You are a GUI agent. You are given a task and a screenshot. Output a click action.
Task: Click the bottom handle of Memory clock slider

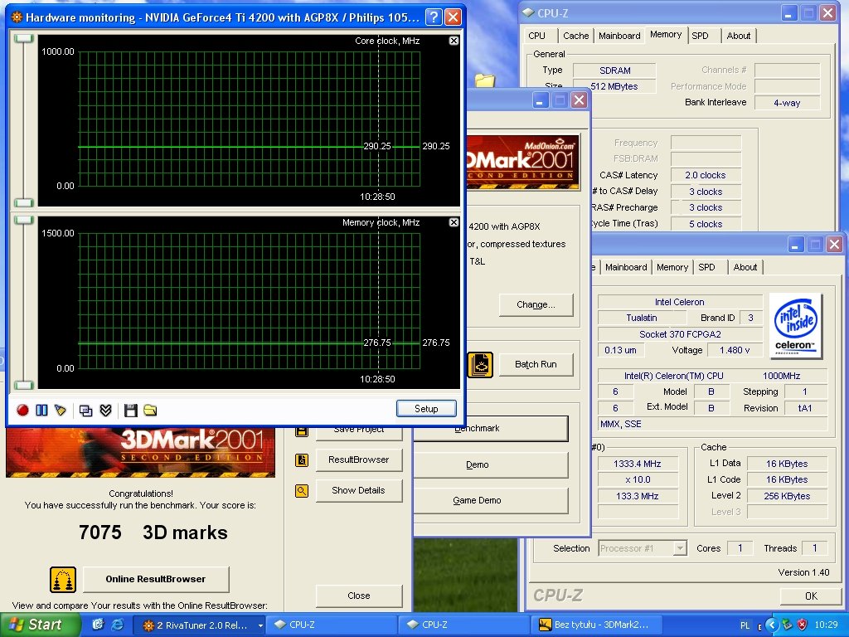(x=24, y=385)
